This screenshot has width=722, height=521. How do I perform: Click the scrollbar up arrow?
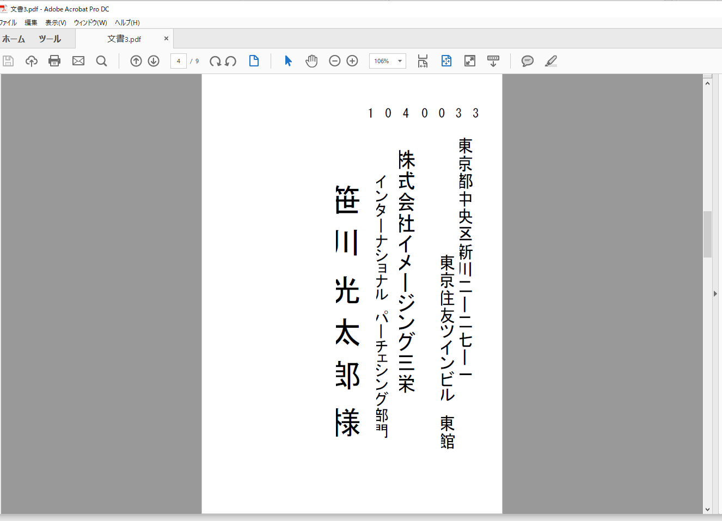pyautogui.click(x=707, y=83)
